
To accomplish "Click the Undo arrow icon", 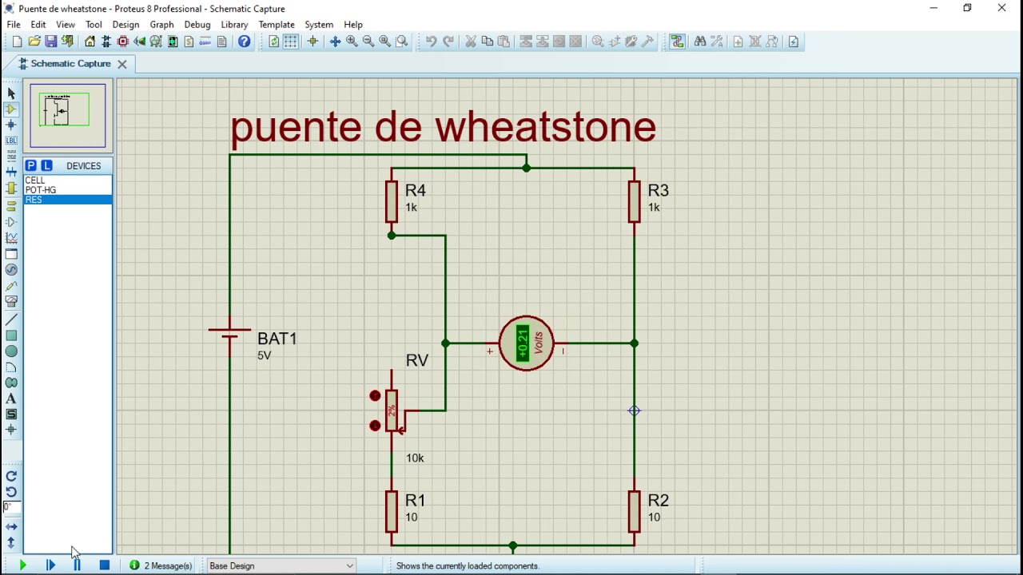I will click(x=431, y=42).
